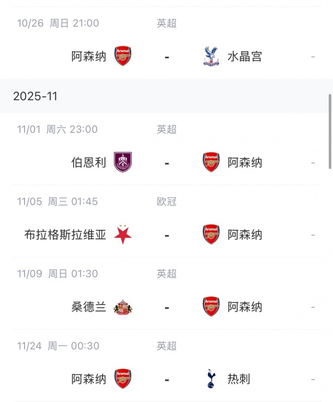Tap the 桑德兰 team name
The height and width of the screenshot is (402, 333).
(x=89, y=307)
